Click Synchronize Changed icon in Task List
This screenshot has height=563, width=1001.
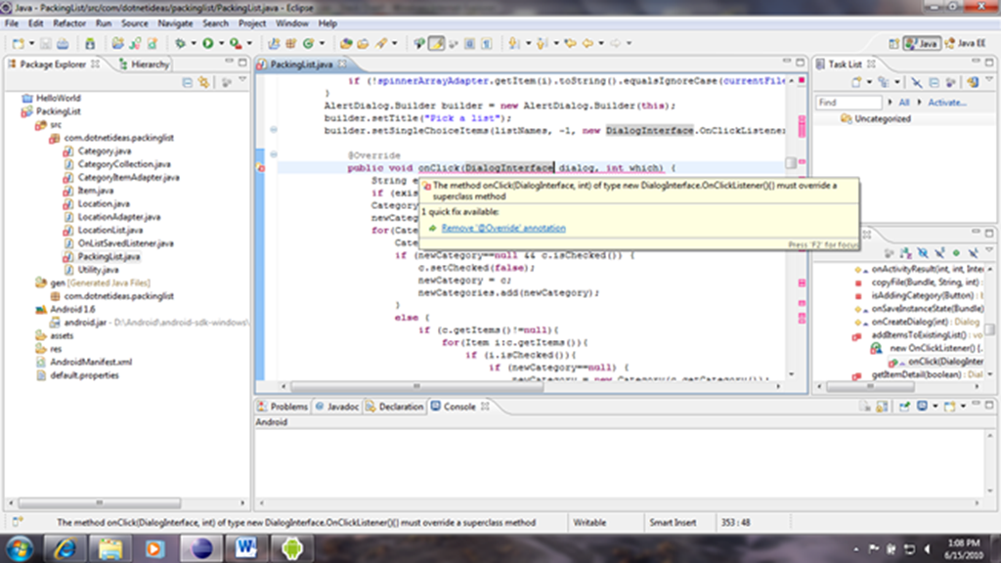[x=973, y=82]
